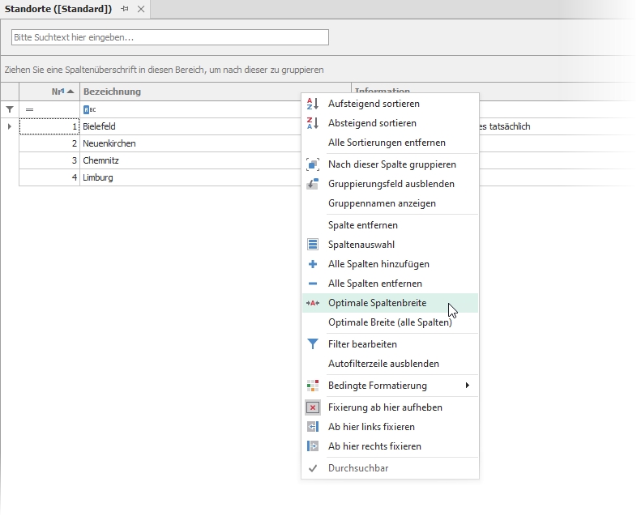The width and height of the screenshot is (637, 516).
Task: Click the group by column icon
Action: (313, 164)
